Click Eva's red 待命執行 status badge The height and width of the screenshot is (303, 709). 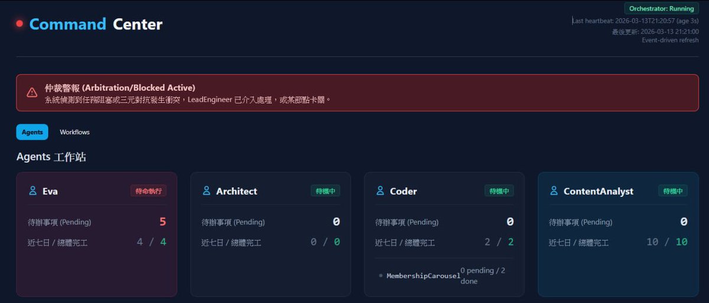pos(148,191)
